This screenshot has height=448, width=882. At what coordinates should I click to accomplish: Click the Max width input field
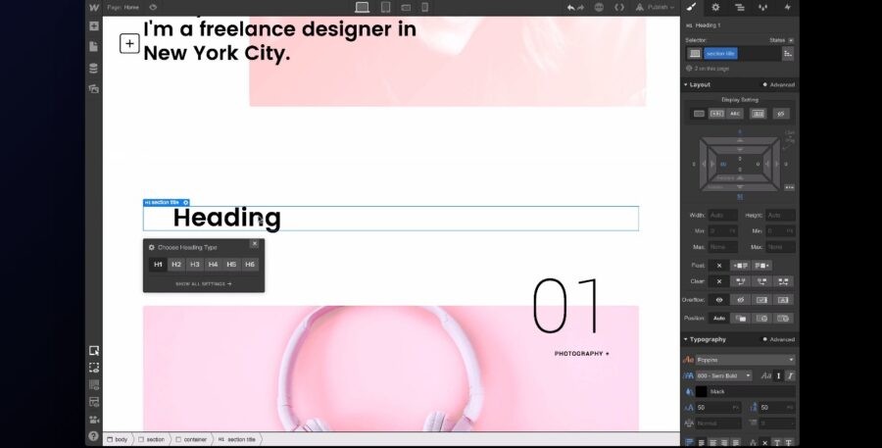(x=723, y=247)
